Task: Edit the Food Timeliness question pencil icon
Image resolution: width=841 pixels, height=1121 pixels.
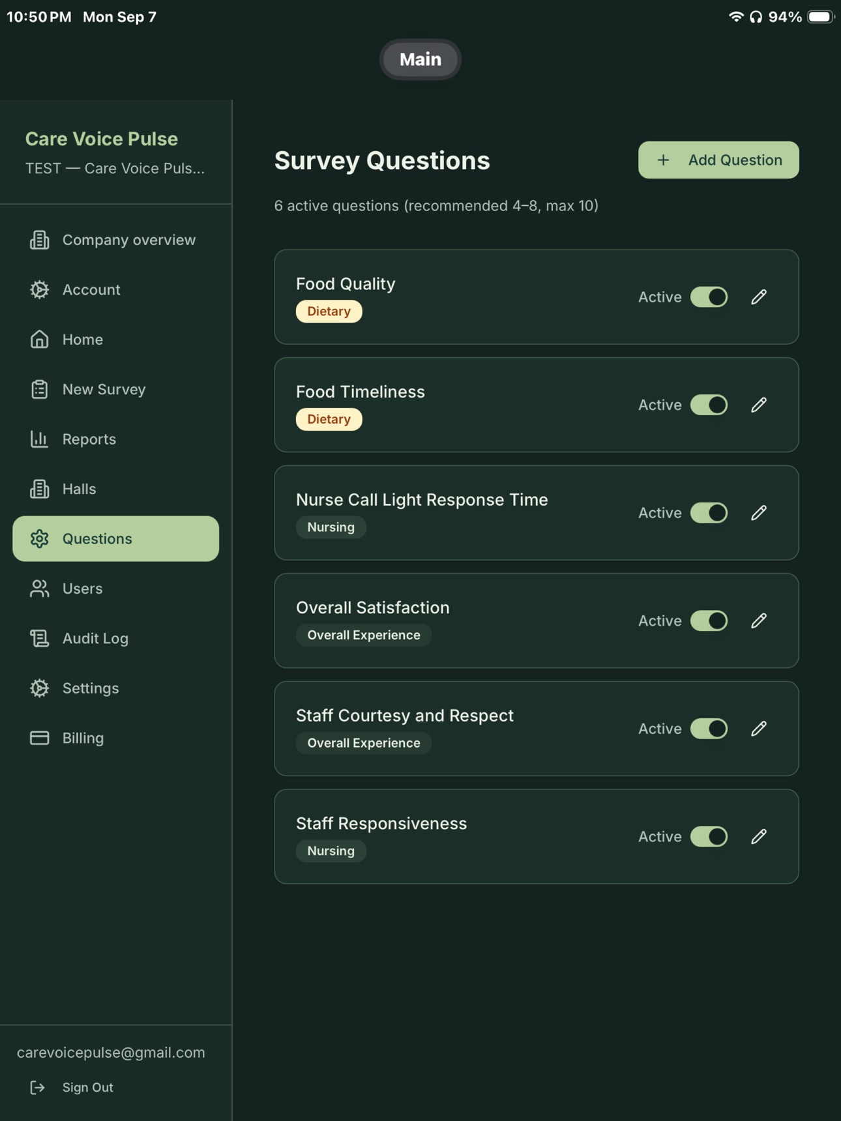Action: click(x=758, y=405)
